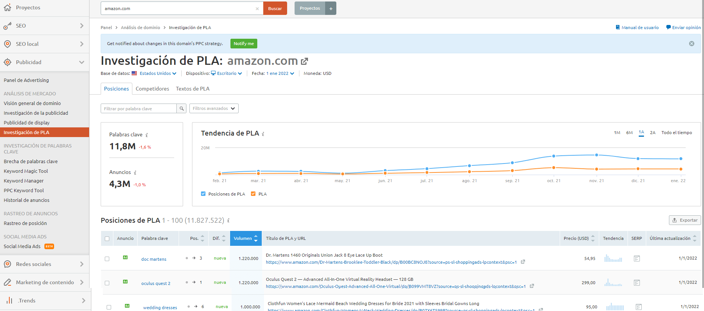
Task: Dismiss the PPC notification banner
Action: pyautogui.click(x=692, y=44)
